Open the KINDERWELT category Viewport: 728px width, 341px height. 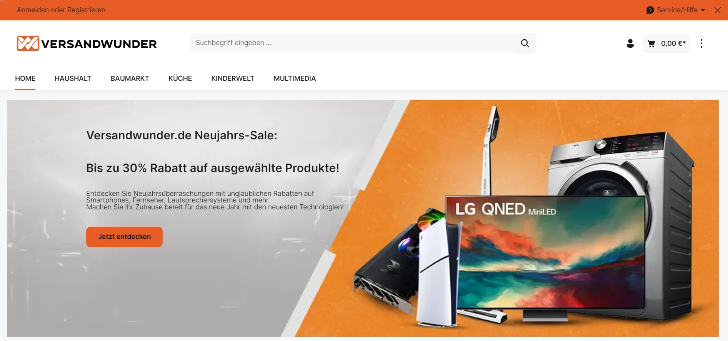tap(233, 79)
